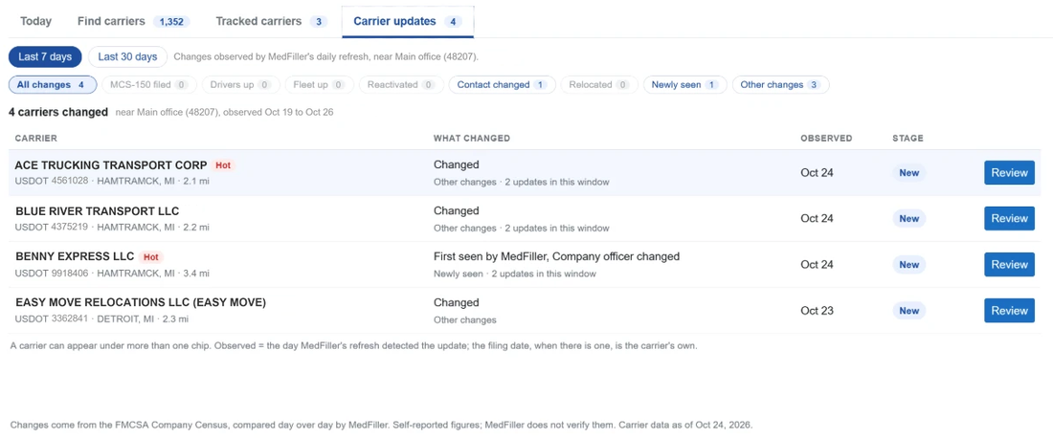Image resolution: width=1053 pixels, height=438 pixels.
Task: Click '4 carriers changed' heading
Action: pyautogui.click(x=58, y=112)
